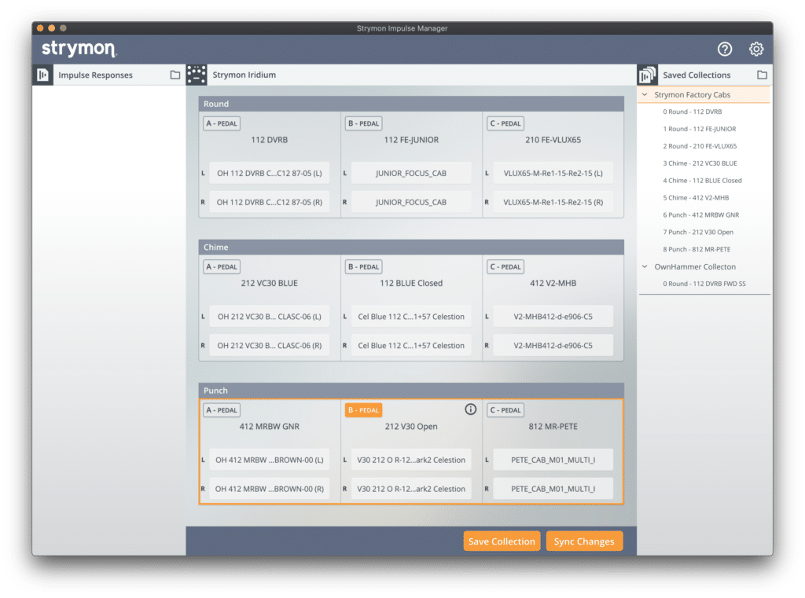Select 8 Punch - 812 MR-PETE preset
Screen dimensions: 805x598
697,249
